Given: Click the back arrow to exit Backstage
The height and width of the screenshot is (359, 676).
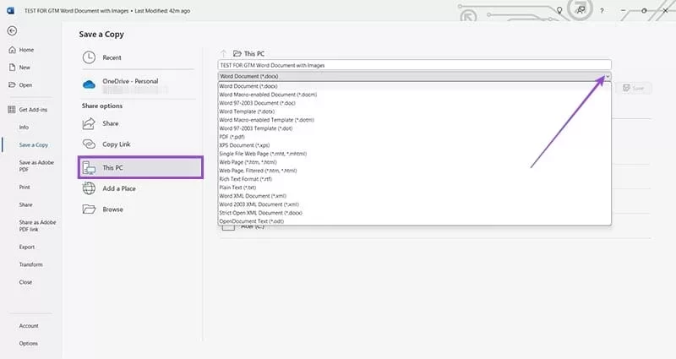Looking at the screenshot, I should [13, 30].
